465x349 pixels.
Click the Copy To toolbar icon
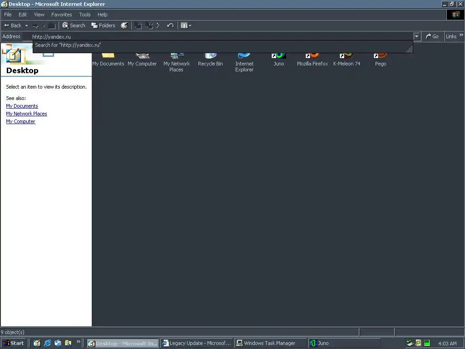(x=149, y=25)
